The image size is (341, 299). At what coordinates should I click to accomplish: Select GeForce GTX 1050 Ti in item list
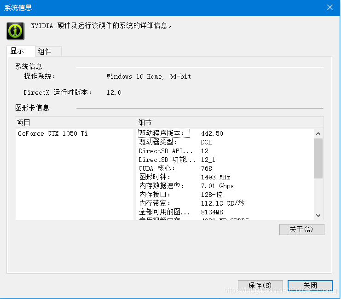[53, 133]
